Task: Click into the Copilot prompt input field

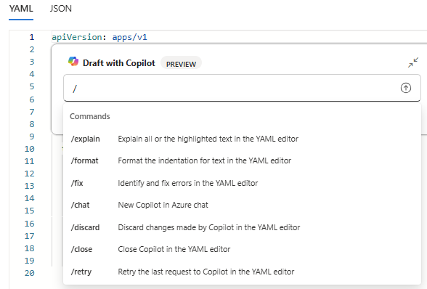Action: pos(242,88)
